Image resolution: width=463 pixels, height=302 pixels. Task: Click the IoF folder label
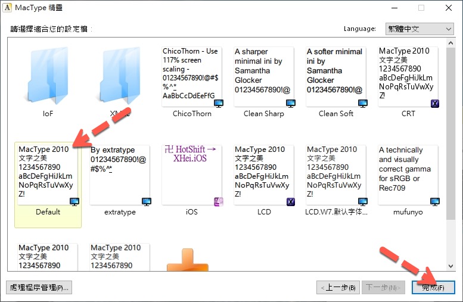click(48, 114)
